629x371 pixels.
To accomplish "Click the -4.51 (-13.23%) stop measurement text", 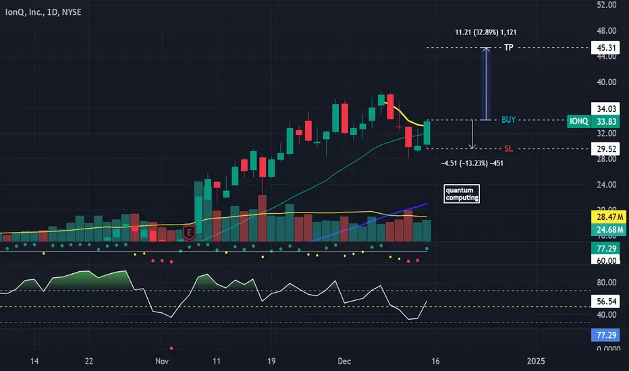I will click(472, 163).
